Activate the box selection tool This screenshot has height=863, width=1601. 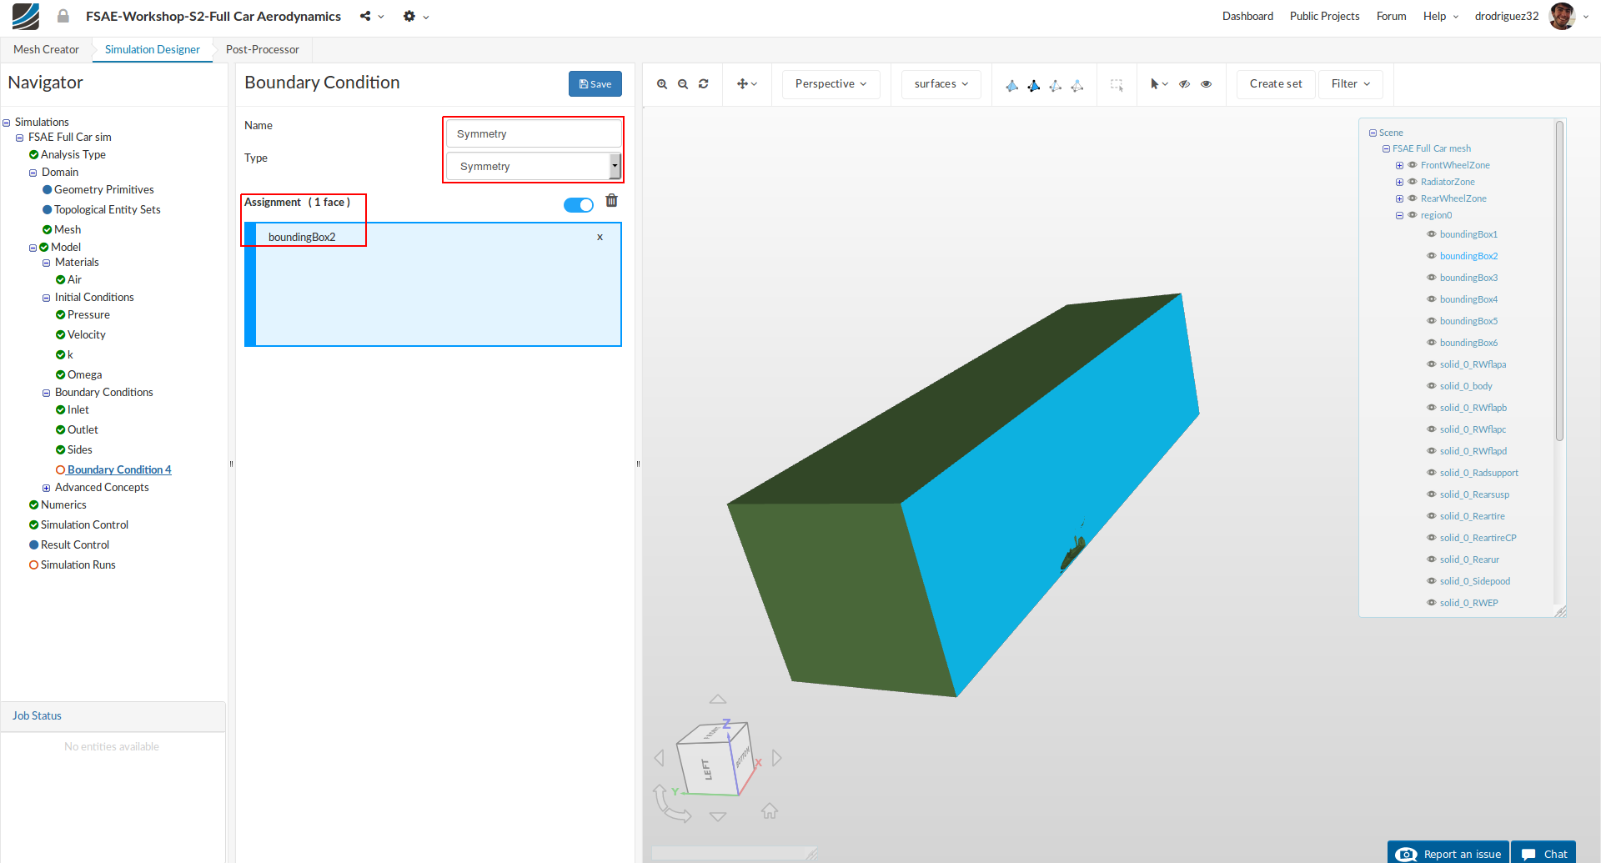click(x=1117, y=84)
